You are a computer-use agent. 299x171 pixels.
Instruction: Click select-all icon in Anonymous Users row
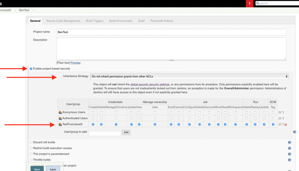coord(279,112)
